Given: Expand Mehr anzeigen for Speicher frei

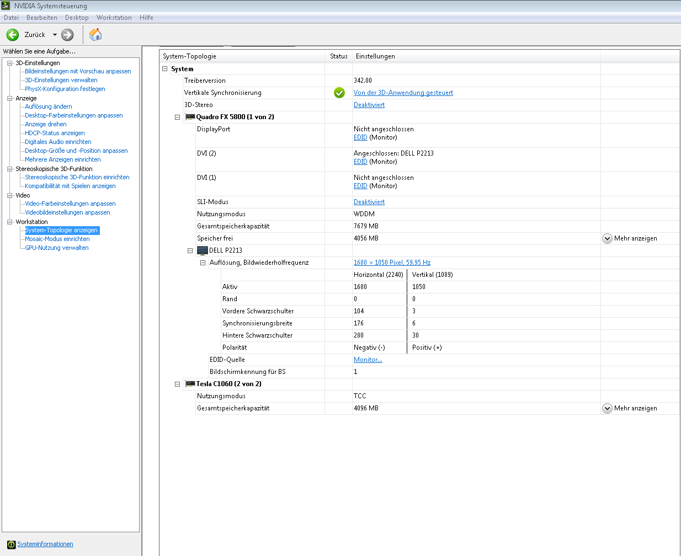Looking at the screenshot, I should coord(607,238).
